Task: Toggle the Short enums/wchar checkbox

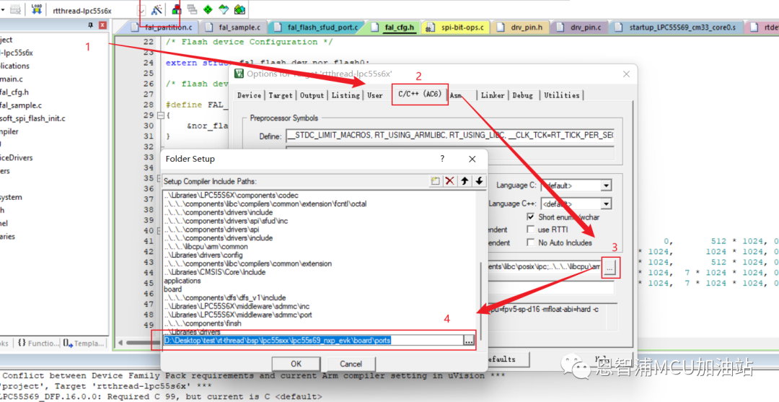Action: click(531, 217)
